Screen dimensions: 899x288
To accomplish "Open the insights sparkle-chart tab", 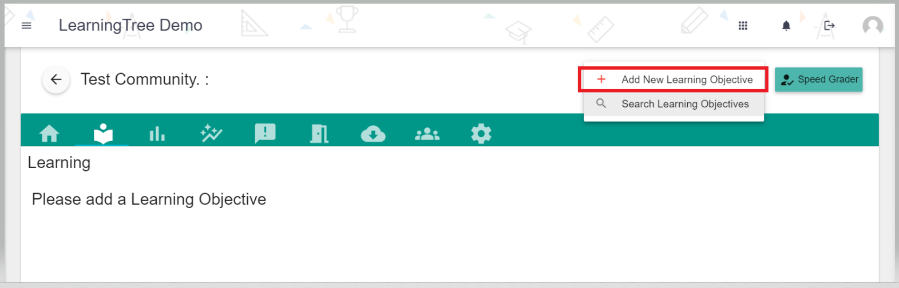I will click(x=211, y=134).
